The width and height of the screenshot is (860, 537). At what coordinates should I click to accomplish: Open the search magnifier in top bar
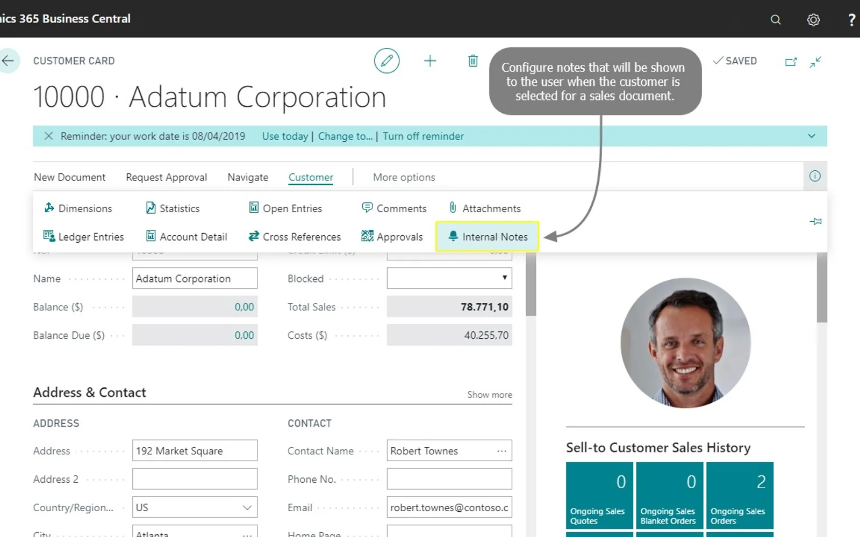(x=775, y=20)
